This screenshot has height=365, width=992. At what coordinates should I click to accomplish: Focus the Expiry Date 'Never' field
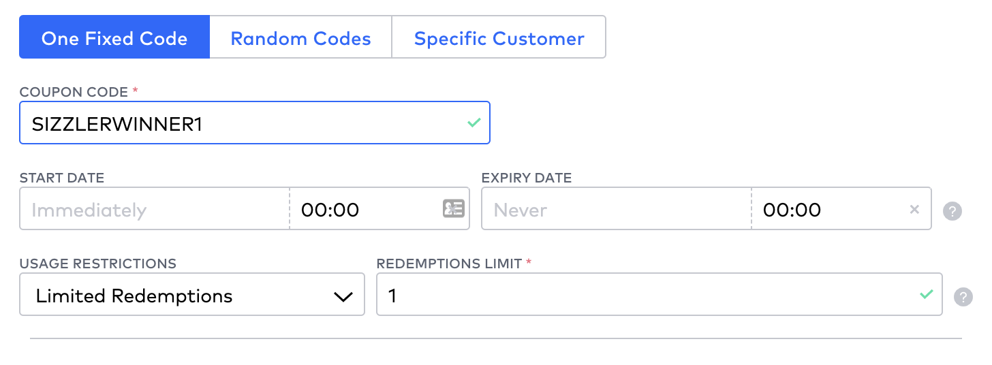[616, 209]
